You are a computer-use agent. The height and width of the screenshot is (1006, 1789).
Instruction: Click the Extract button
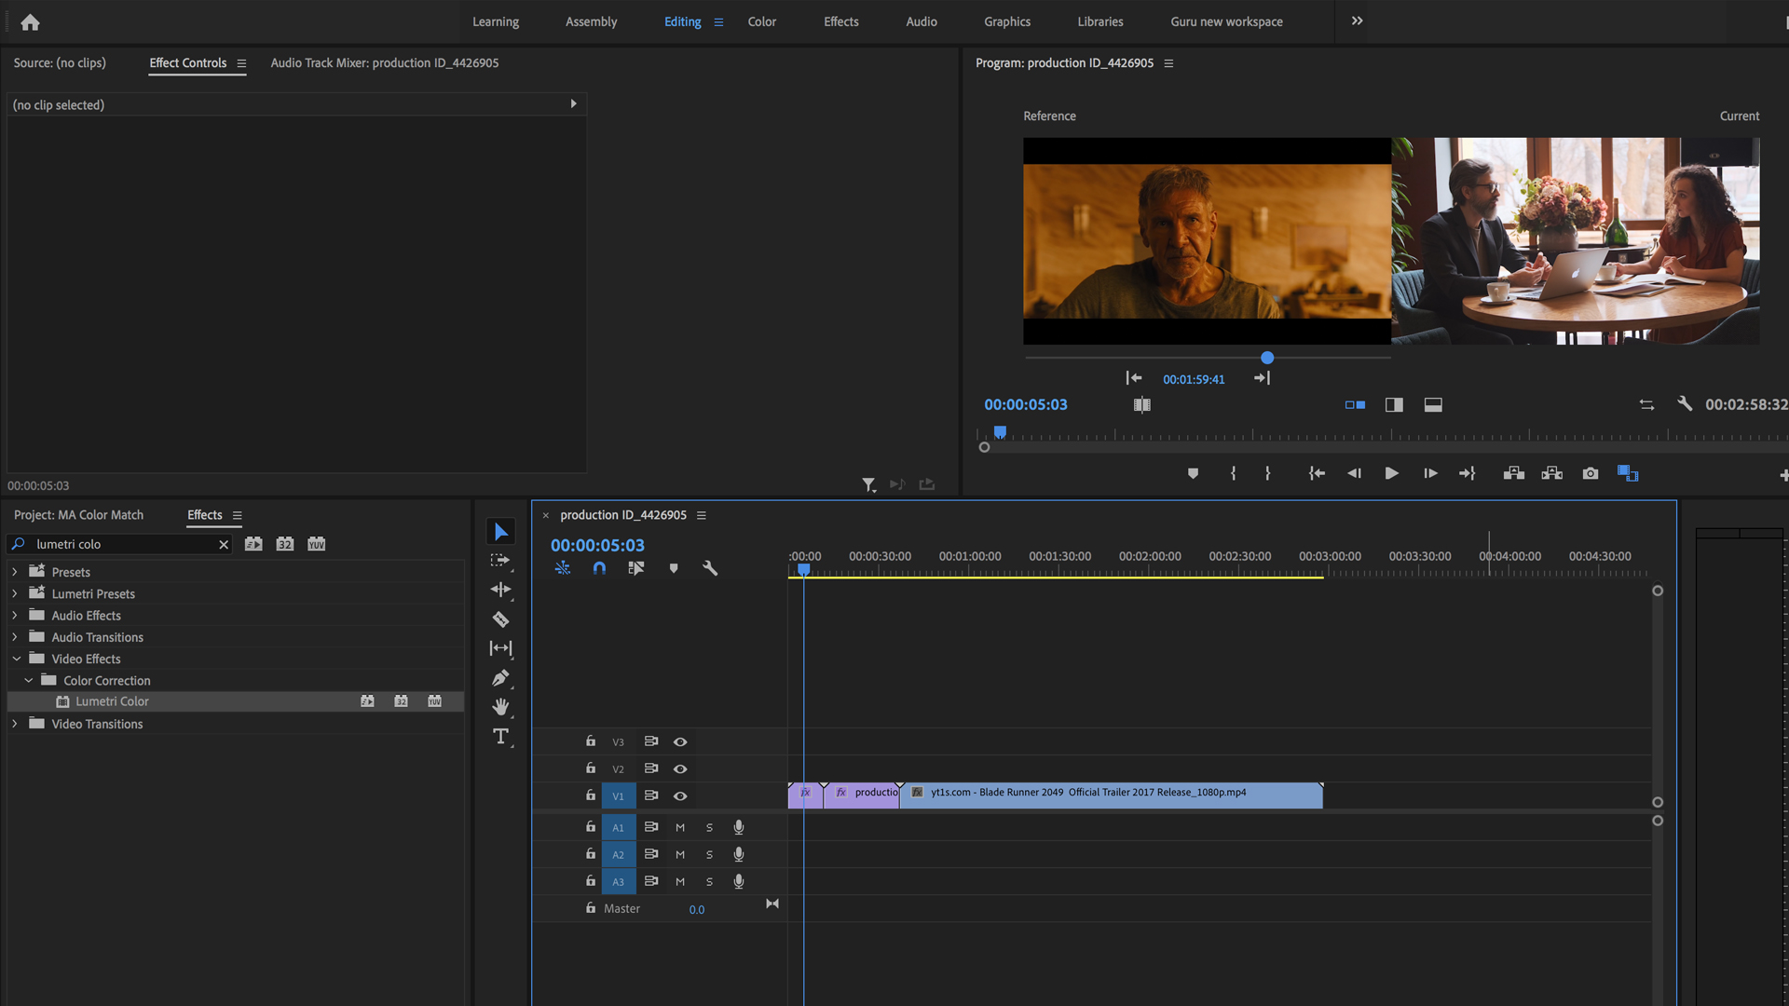pyautogui.click(x=1551, y=473)
